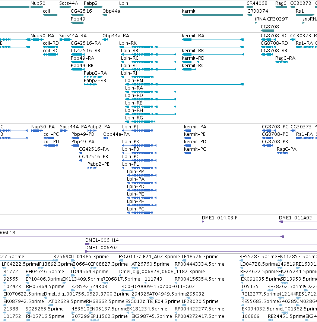Click the RE06817.5prime EST label
This screenshot has height=322, width=317.
point(121,279)
